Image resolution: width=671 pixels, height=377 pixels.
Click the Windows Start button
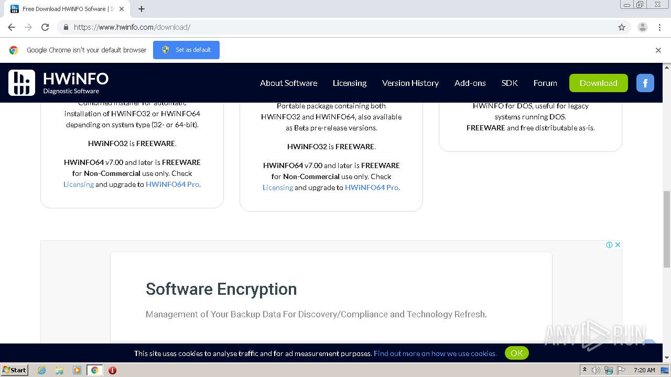[x=14, y=370]
